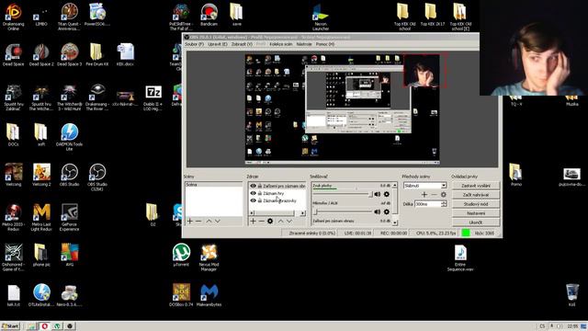The height and width of the screenshot is (331, 588).
Task: Click the Ukončit button
Action: pyautogui.click(x=476, y=223)
